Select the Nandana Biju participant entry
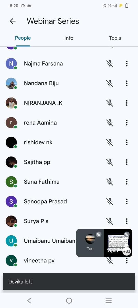Viewport: 138px width, 308px height. pyautogui.click(x=69, y=83)
